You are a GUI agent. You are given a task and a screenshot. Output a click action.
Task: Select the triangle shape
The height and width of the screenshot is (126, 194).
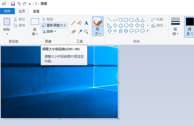pyautogui.click(x=142, y=20)
